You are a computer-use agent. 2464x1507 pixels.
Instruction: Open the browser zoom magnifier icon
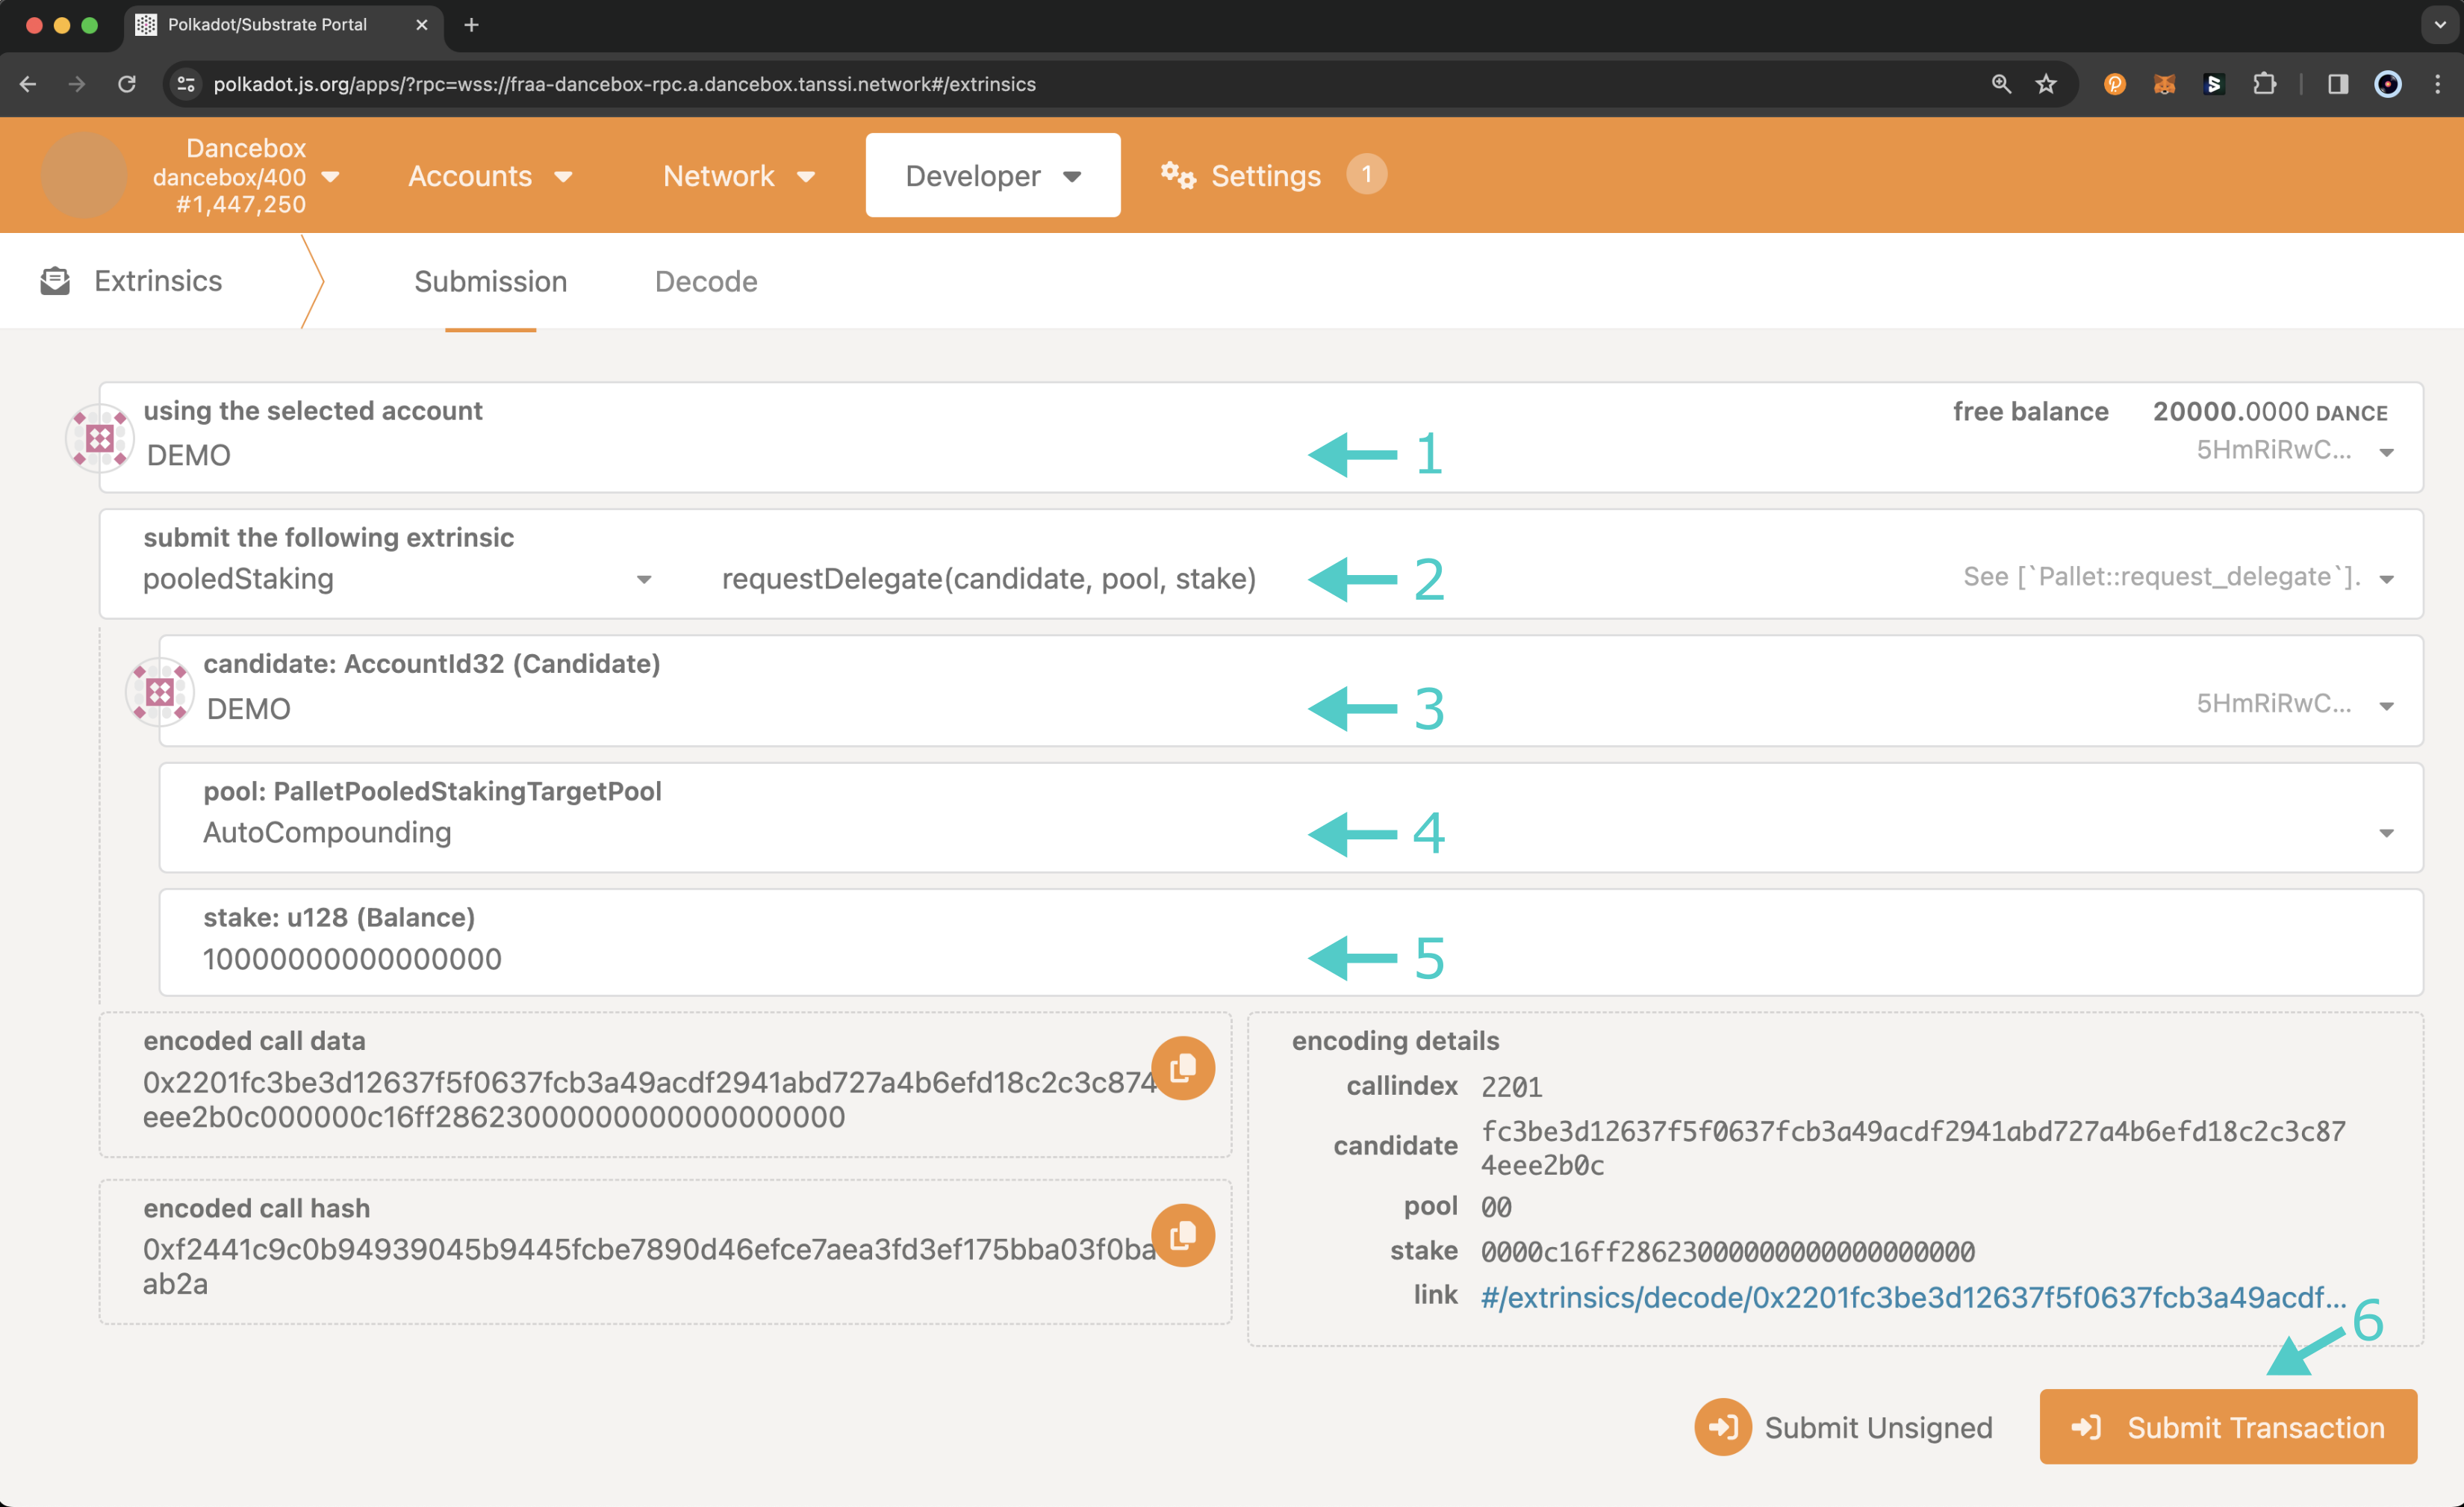tap(2000, 84)
